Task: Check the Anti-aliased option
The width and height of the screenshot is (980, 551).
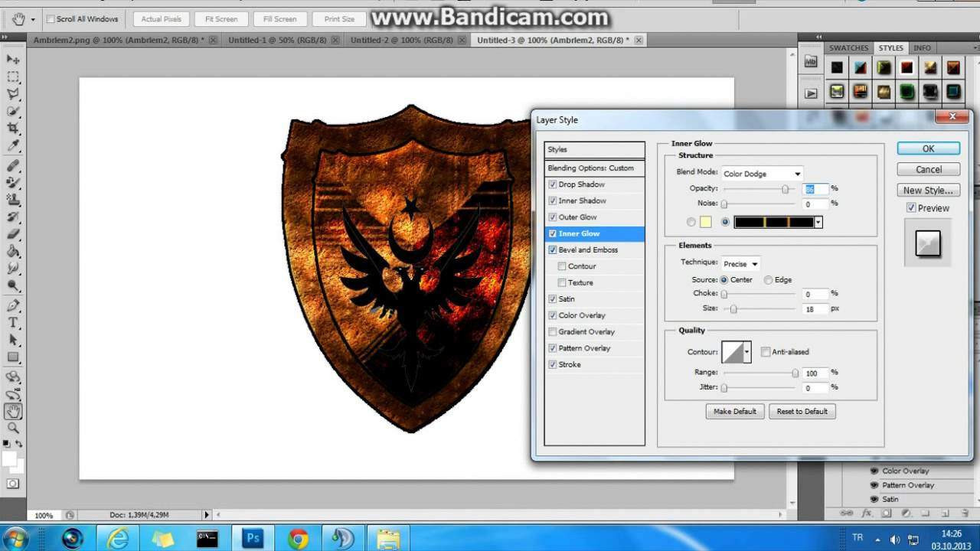Action: point(766,352)
